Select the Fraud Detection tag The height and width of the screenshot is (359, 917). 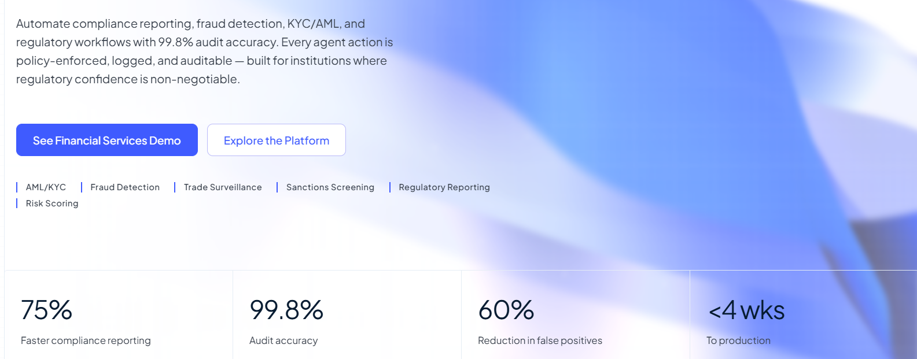coord(125,187)
